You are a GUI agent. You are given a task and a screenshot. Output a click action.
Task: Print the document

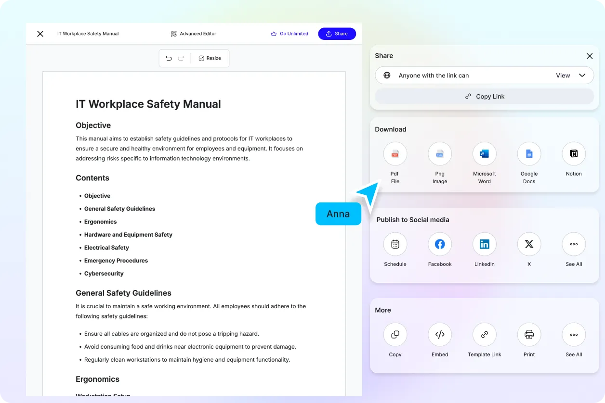[x=529, y=335]
